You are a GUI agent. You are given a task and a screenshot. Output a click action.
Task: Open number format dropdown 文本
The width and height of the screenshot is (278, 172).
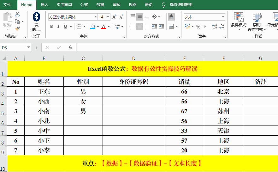[x=223, y=17]
